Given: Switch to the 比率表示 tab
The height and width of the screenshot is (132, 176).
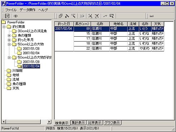Looking at the screenshot, I should (x=95, y=123).
